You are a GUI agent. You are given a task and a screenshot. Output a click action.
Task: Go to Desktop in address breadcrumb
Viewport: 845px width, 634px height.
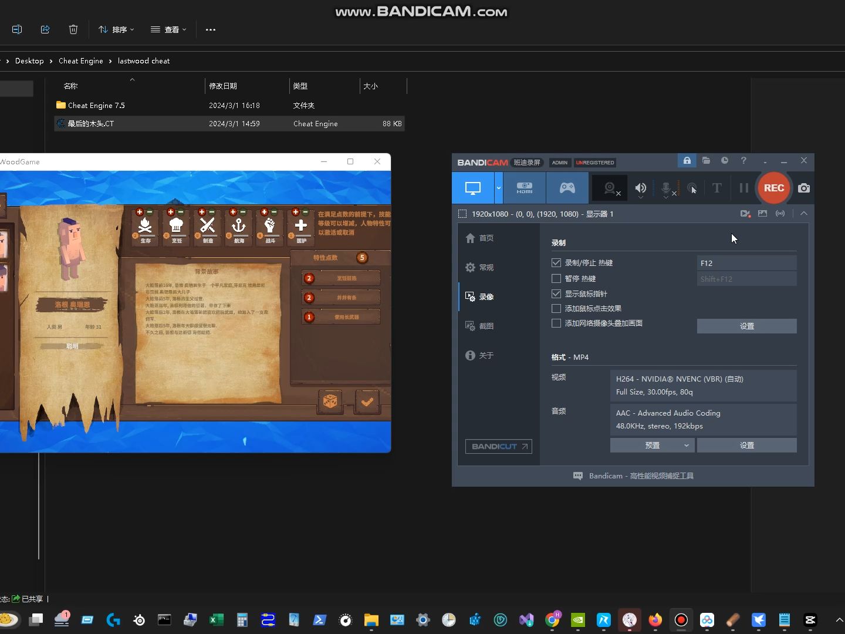29,60
